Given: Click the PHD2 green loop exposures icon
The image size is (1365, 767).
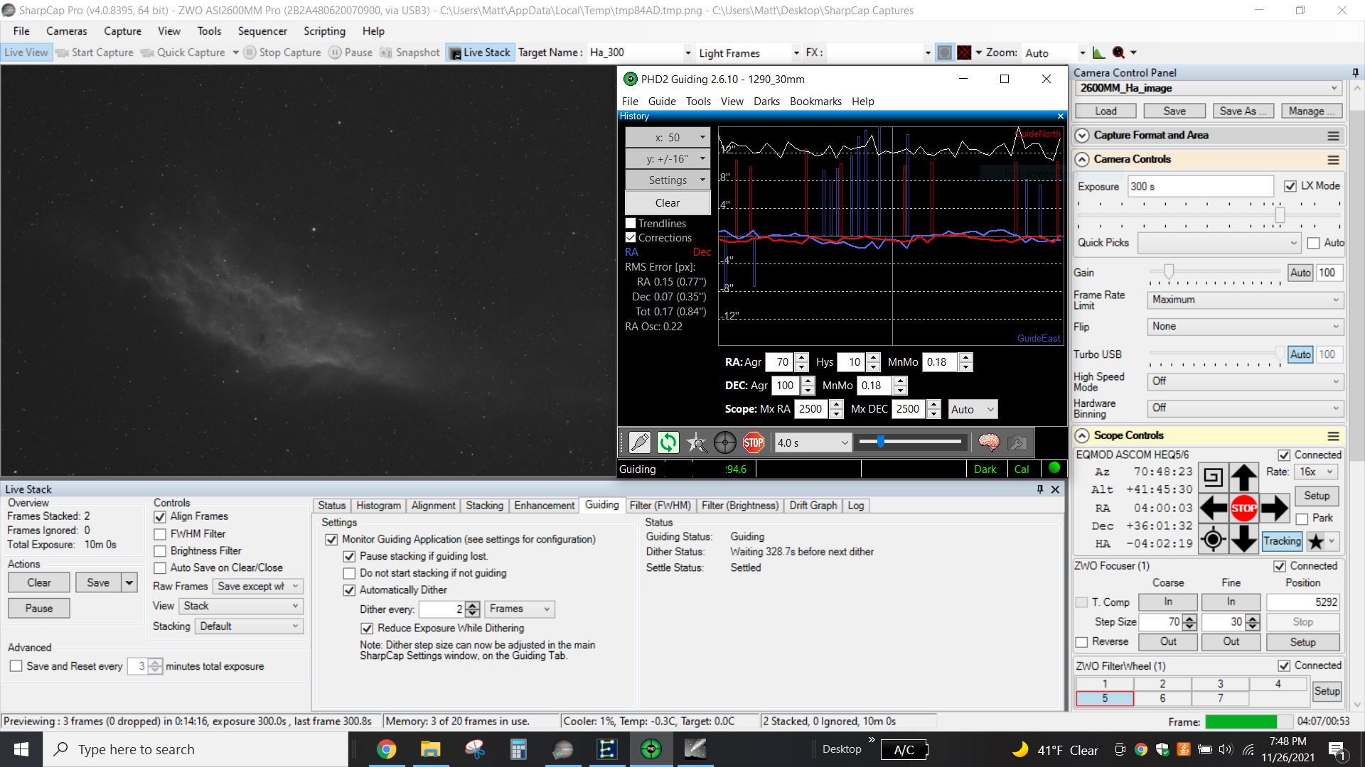Looking at the screenshot, I should 668,442.
